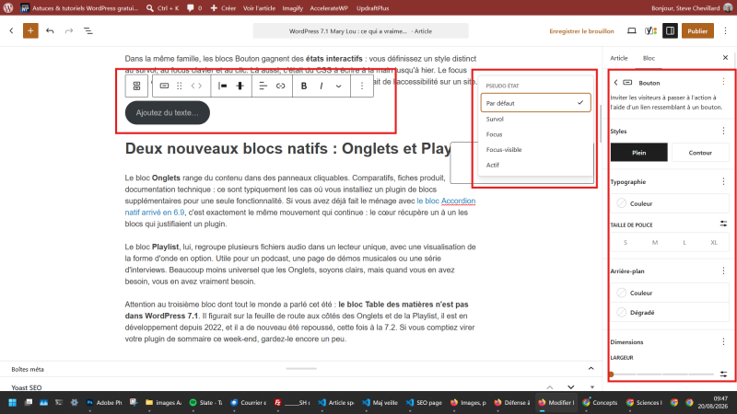The height and width of the screenshot is (414, 737).
Task: Click the Largeur slider handle
Action: pos(611,374)
